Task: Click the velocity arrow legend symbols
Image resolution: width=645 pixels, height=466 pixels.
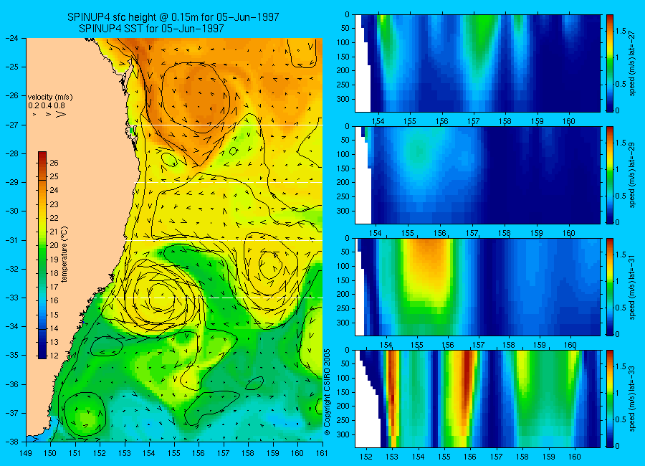Action: (x=49, y=115)
